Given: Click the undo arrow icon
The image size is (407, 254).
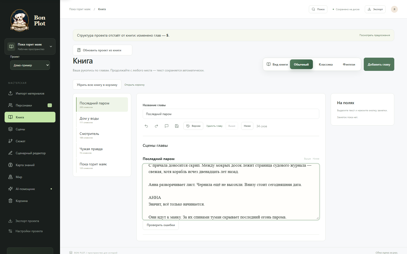Looking at the screenshot, I should pyautogui.click(x=146, y=126).
